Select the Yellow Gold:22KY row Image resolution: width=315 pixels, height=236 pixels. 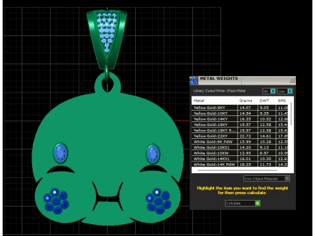[x=240, y=136]
